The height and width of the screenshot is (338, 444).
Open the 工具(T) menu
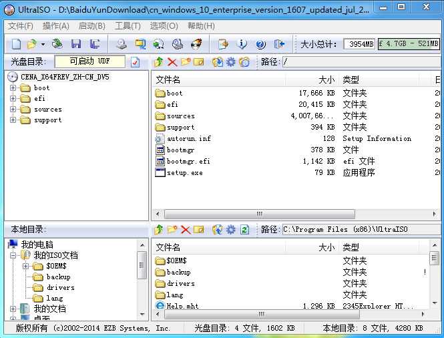tap(128, 26)
